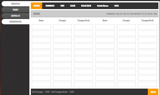Click the second-row left Pasangan field
The height and width of the screenshot is (95, 160).
click(62, 33)
